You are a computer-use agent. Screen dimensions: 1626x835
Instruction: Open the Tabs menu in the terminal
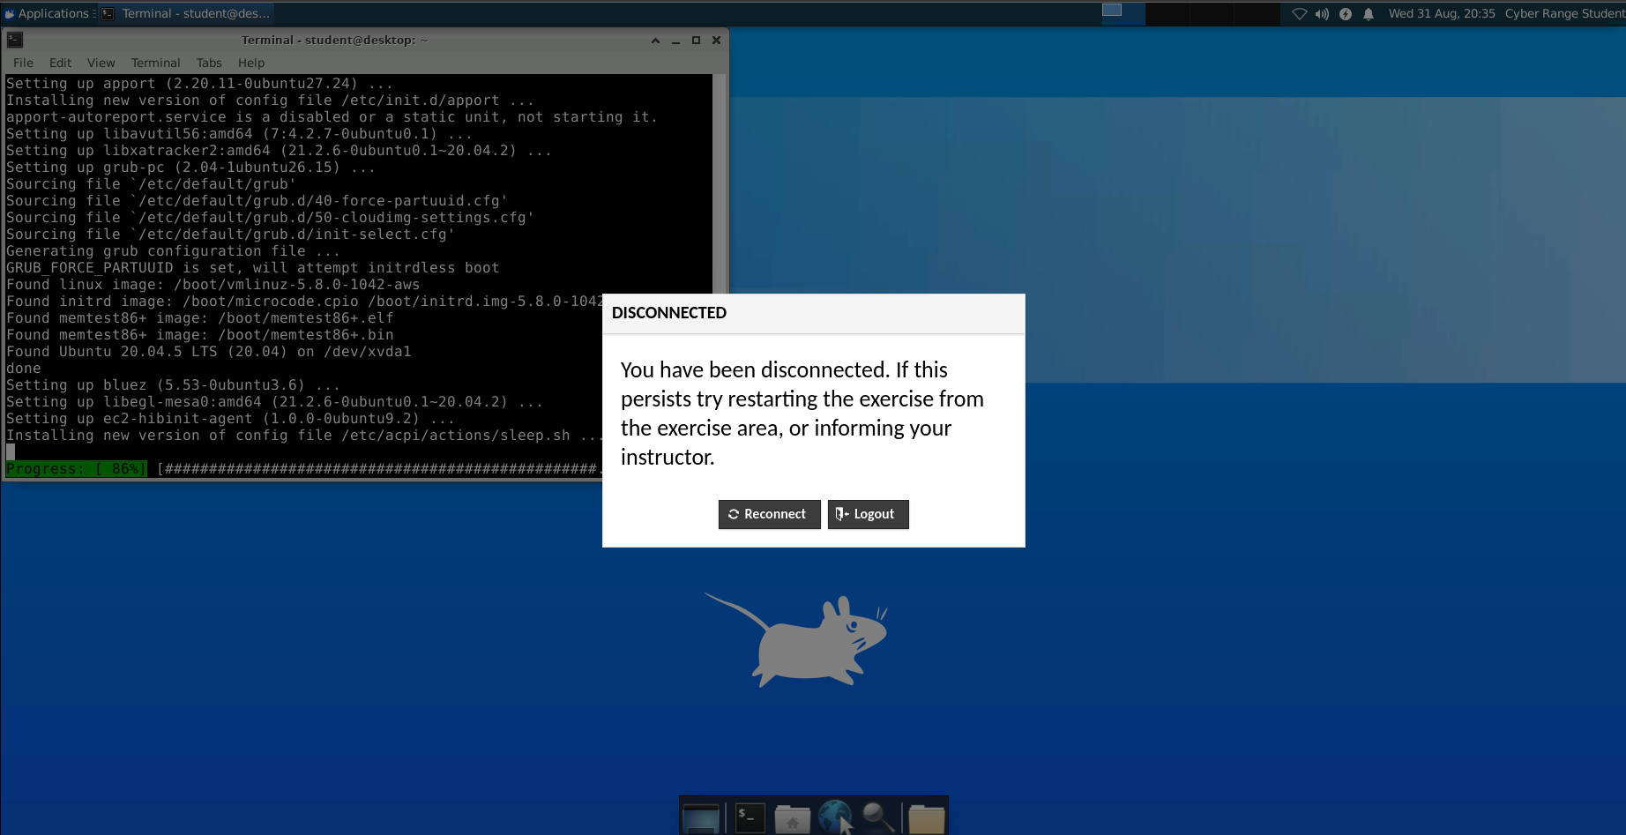(209, 63)
